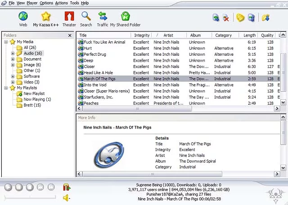This screenshot has width=288, height=205.
Task: Click the playback seek slider
Action: click(x=30, y=197)
